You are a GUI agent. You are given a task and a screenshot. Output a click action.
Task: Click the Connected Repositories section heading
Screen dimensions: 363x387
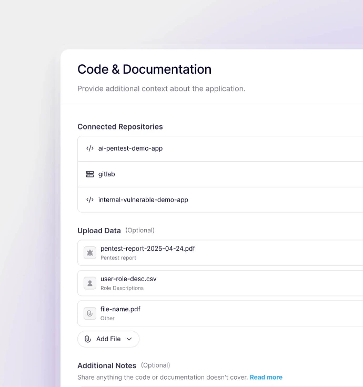pos(120,127)
